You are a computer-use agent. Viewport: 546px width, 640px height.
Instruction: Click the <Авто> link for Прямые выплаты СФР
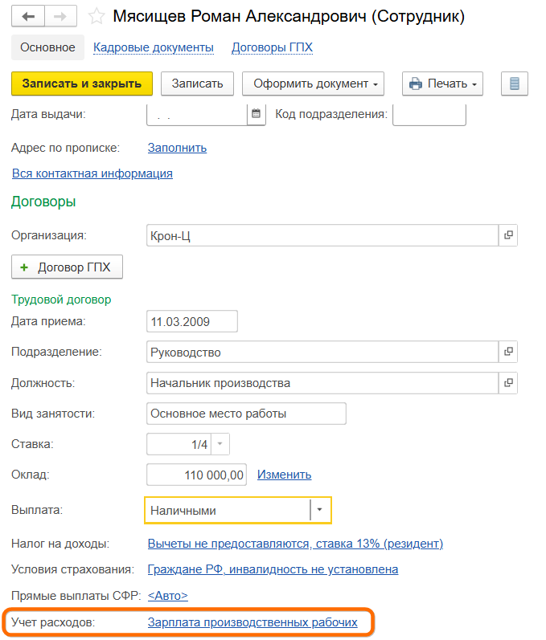coord(167,596)
